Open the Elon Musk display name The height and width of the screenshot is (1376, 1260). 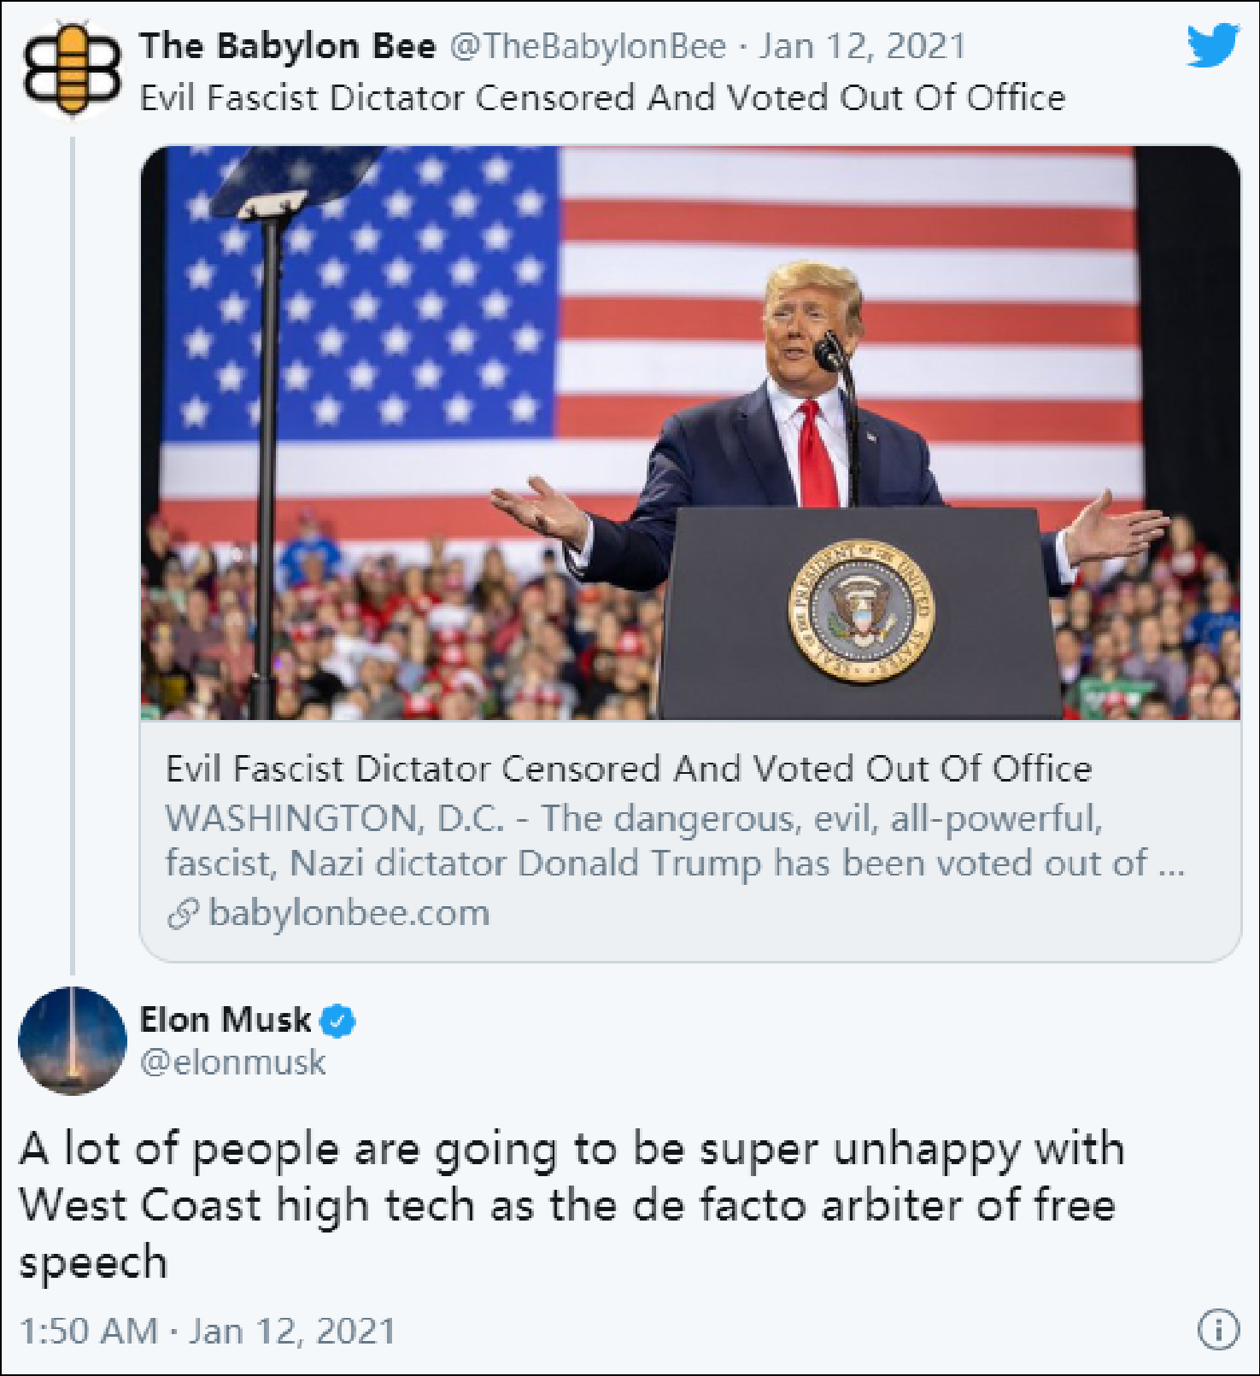click(x=226, y=1020)
